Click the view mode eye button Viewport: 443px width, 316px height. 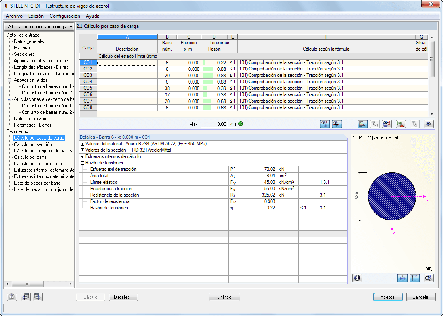(x=429, y=124)
